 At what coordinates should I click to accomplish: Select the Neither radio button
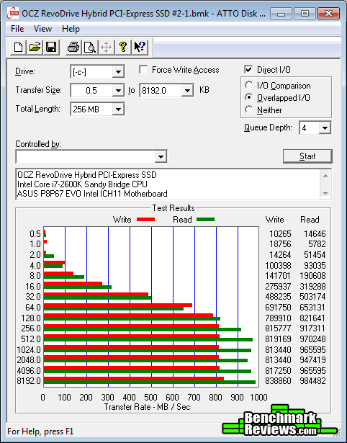coord(249,109)
